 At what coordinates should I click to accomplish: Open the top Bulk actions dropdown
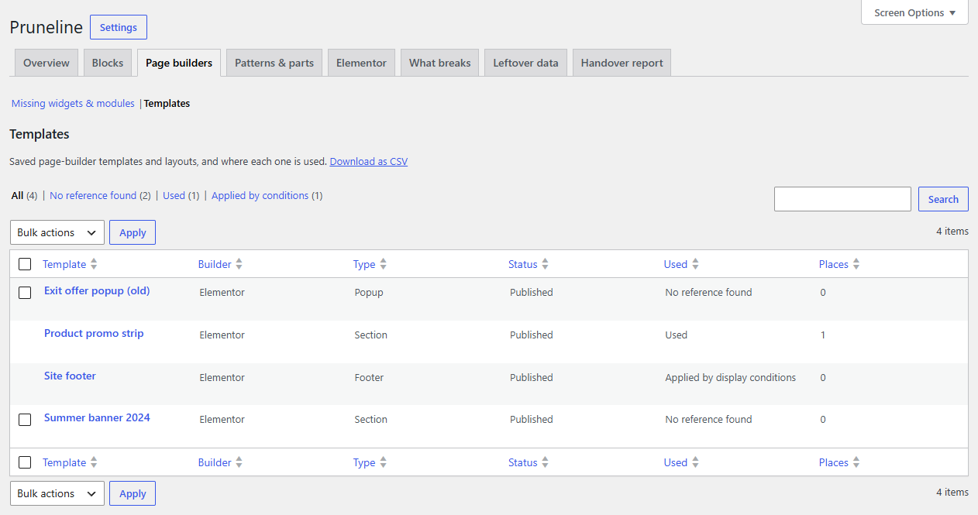[x=57, y=232]
